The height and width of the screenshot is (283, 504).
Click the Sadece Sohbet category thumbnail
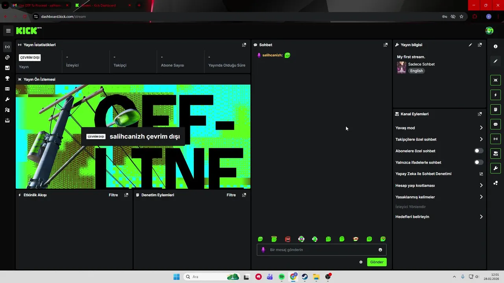click(x=402, y=67)
